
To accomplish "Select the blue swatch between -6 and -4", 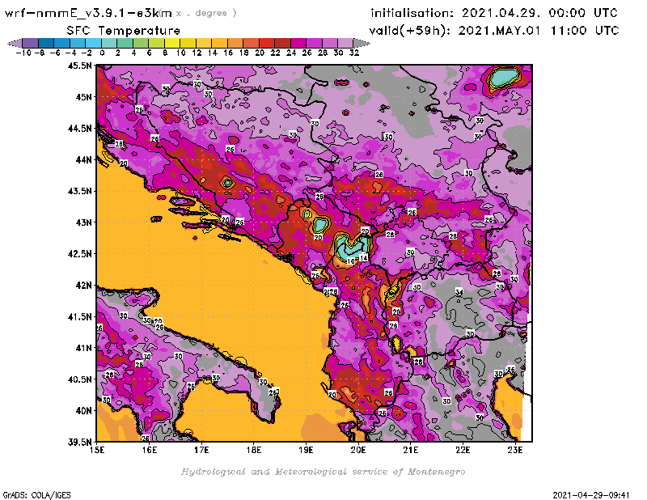I will pyautogui.click(x=62, y=43).
